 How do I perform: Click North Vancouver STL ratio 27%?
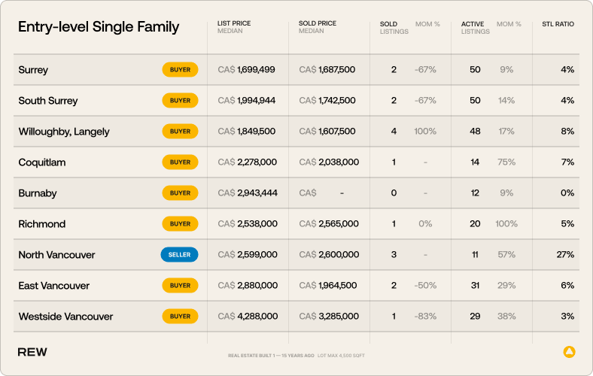tap(565, 255)
